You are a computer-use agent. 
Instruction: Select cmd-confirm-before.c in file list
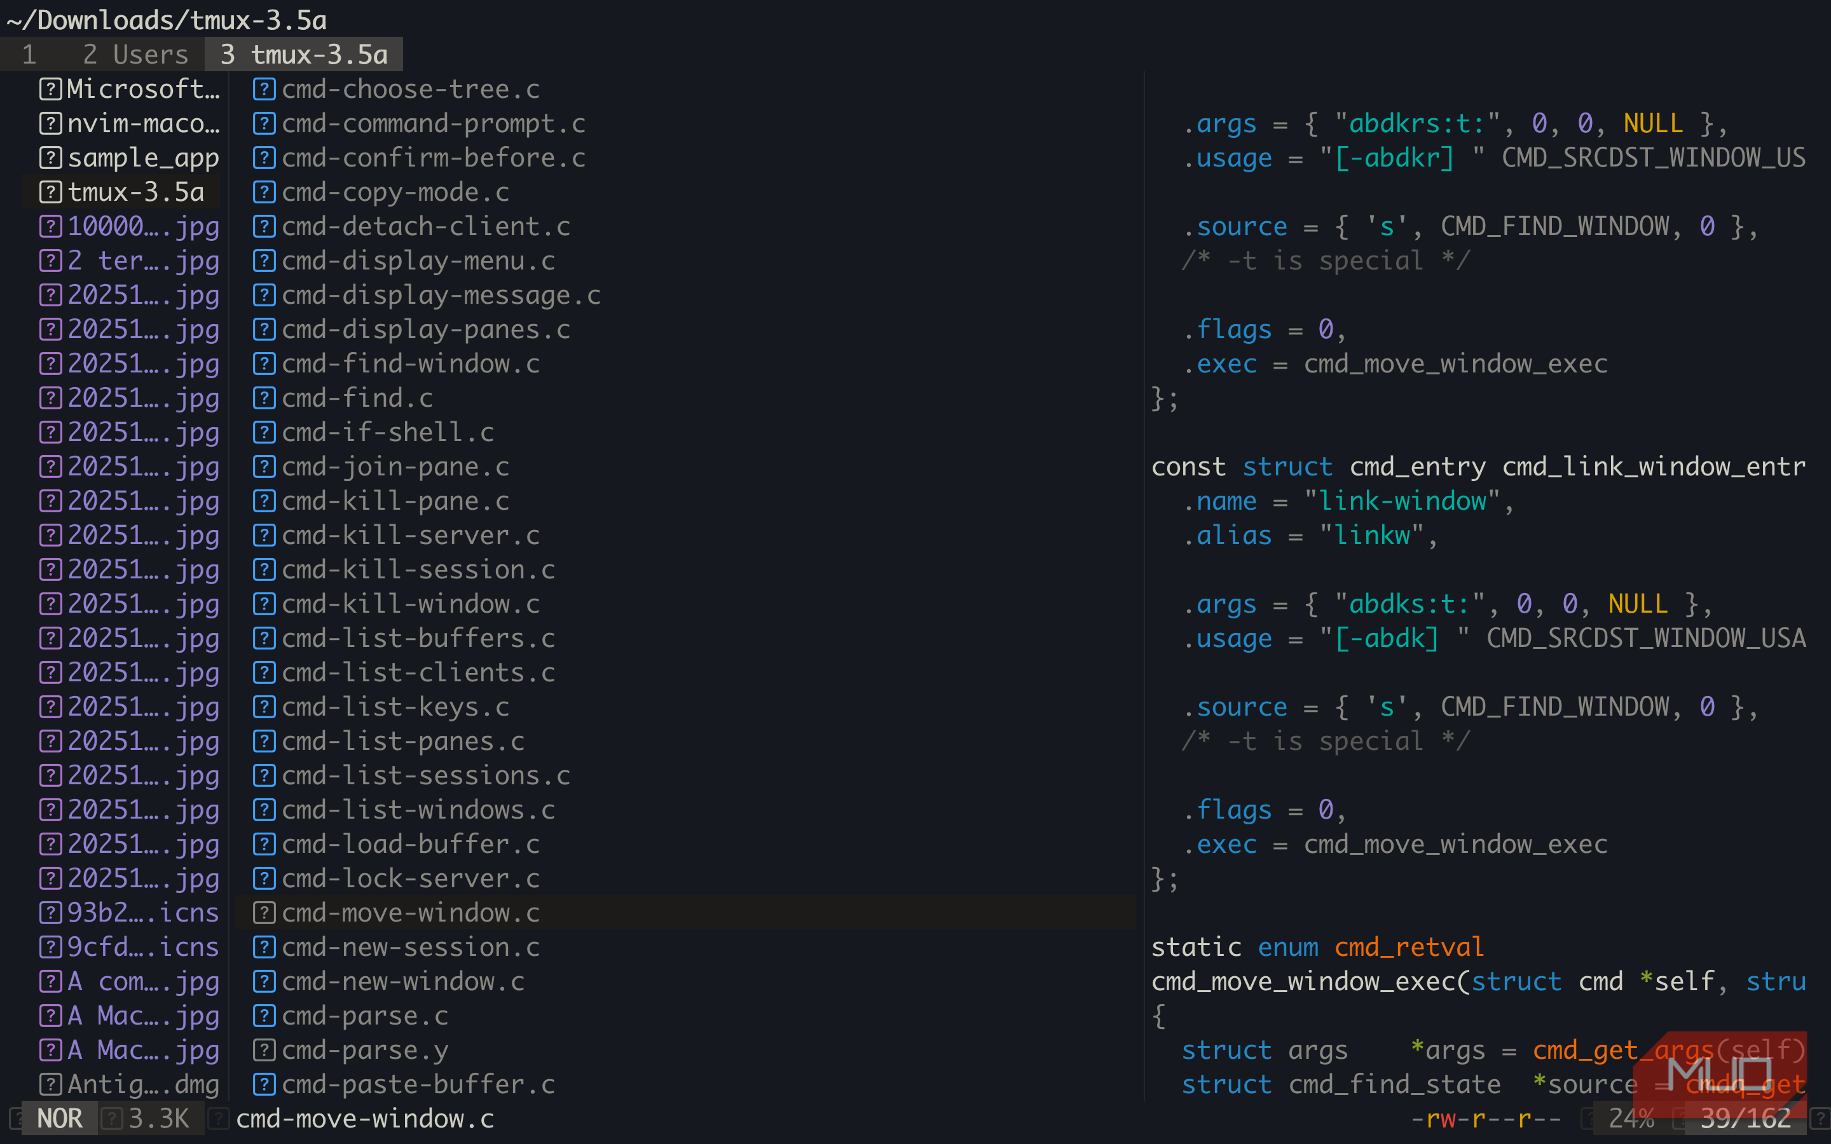click(434, 158)
